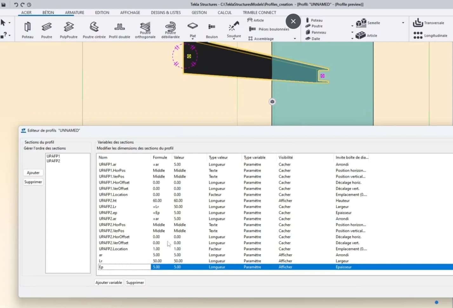Toggle visibility of the Lr variable
This screenshot has height=308, width=453.
(285, 261)
